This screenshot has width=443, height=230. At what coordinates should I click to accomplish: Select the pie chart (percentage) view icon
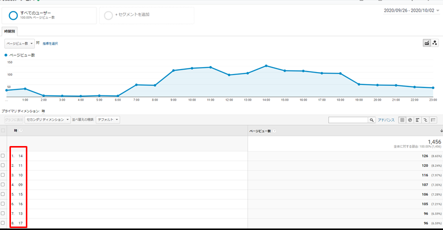point(410,120)
